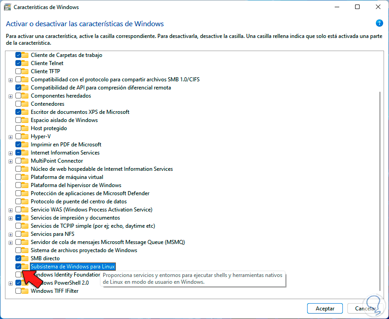Expand the Windows PowerShell 2.0 node
The width and height of the screenshot is (389, 319).
[10, 283]
